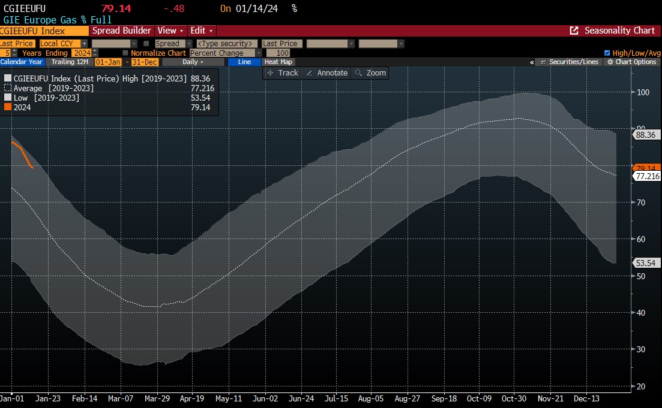
Task: Enable the Normalize Chart checkbox
Action: pyautogui.click(x=125, y=53)
